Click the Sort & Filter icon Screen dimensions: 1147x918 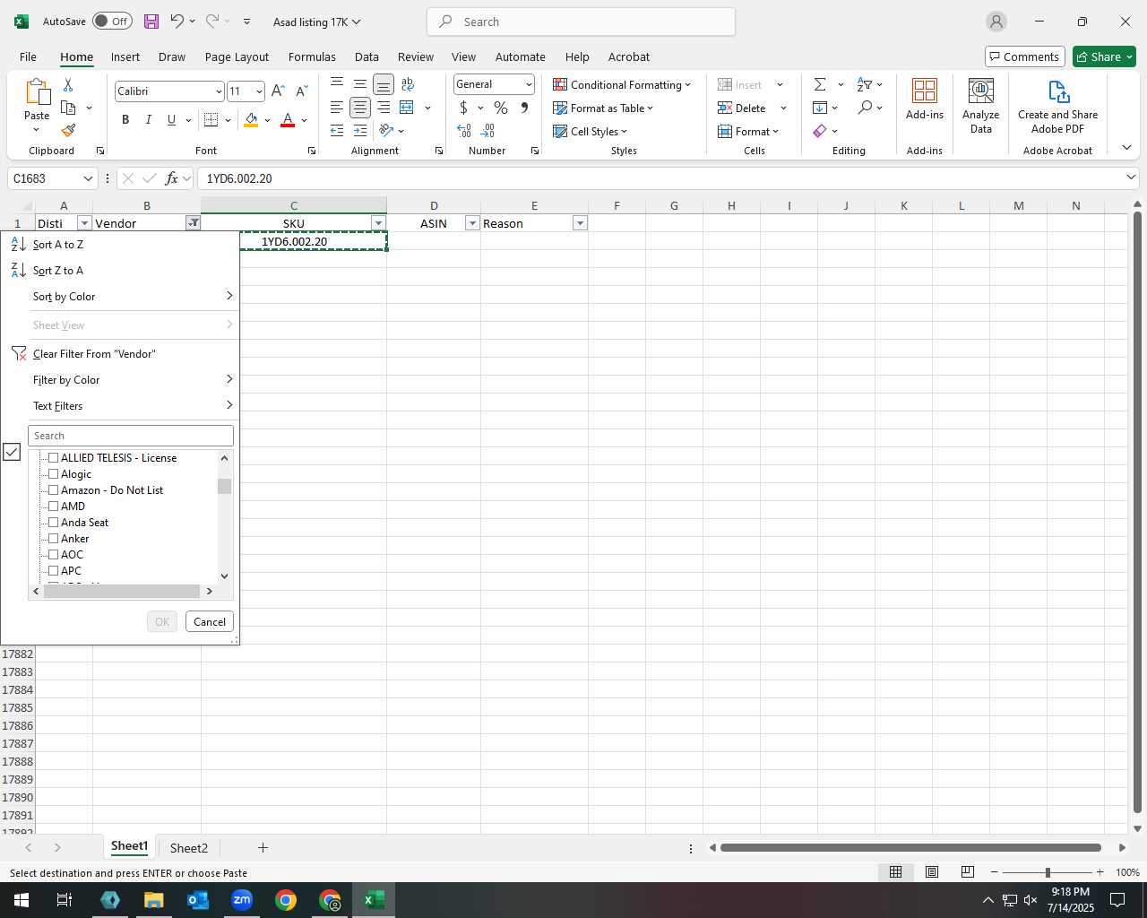(x=865, y=84)
